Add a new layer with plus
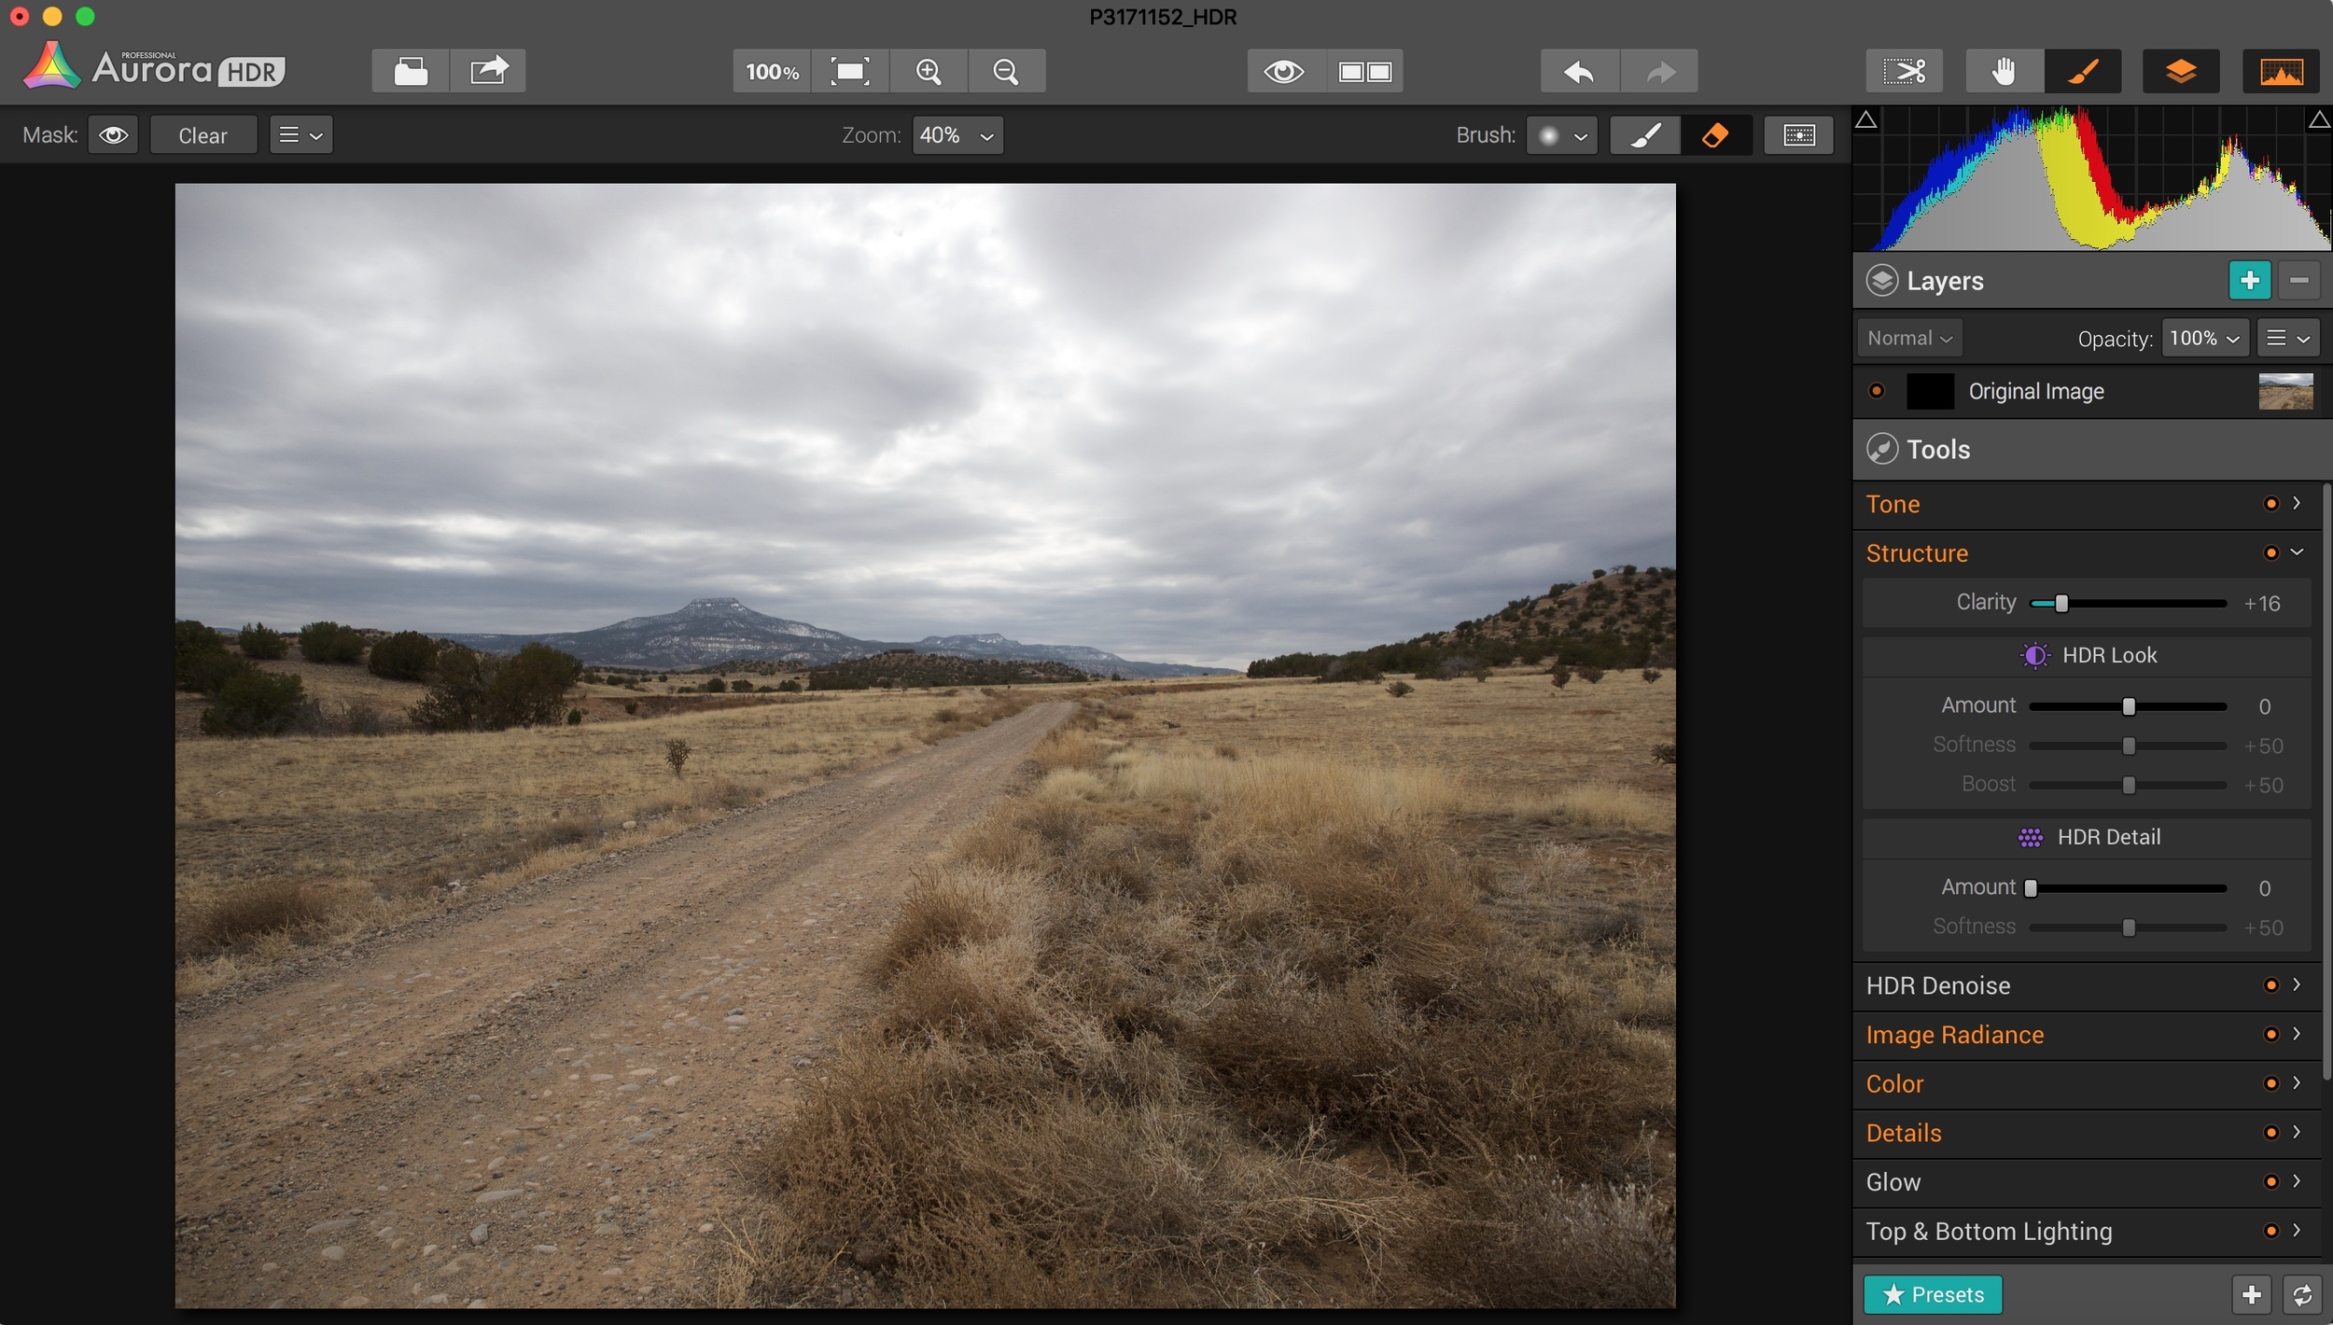 pyautogui.click(x=2249, y=280)
